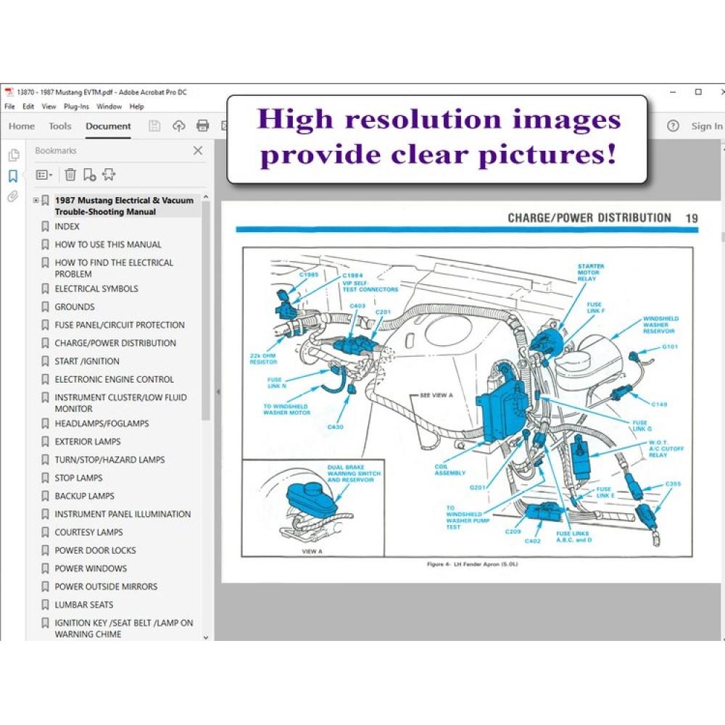Collapse the navigation pane with side arrow
Image resolution: width=725 pixels, height=725 pixels.
(218, 391)
